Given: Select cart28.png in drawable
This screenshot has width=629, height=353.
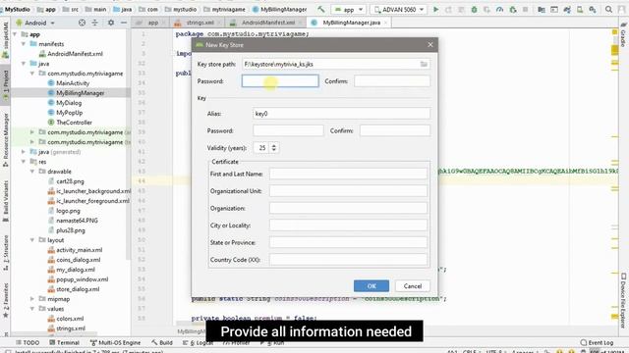Looking at the screenshot, I should coord(66,181).
